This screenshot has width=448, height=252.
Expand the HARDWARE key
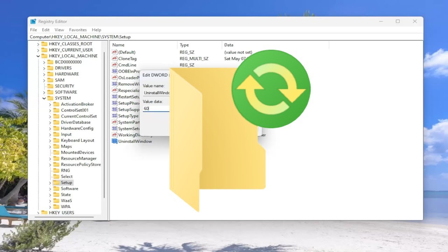pyautogui.click(x=44, y=74)
